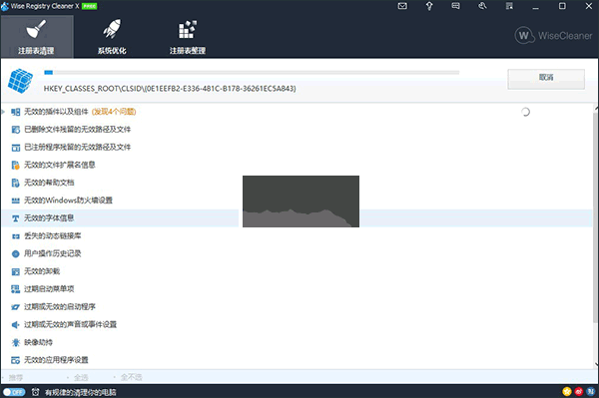Click the yellow social share icon
Image resolution: width=599 pixels, height=398 pixels.
click(567, 391)
